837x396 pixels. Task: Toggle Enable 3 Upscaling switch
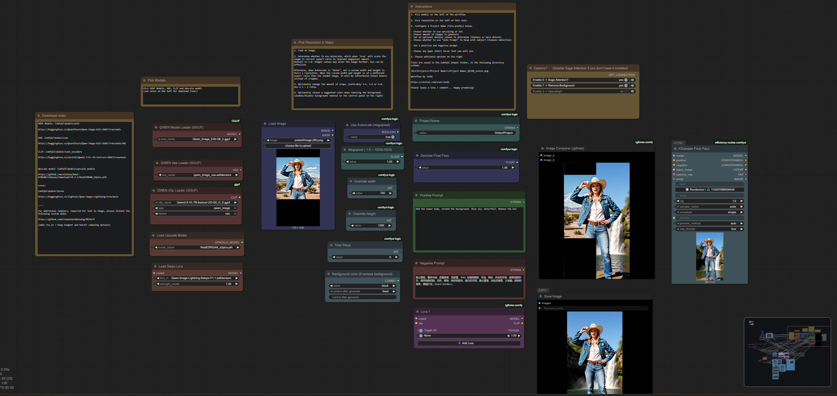click(626, 92)
